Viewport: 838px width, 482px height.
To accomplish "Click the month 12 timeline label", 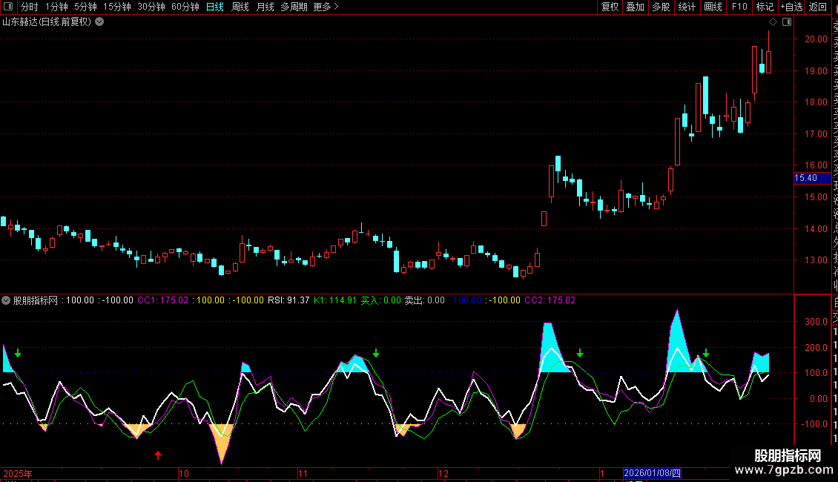I will tap(443, 473).
